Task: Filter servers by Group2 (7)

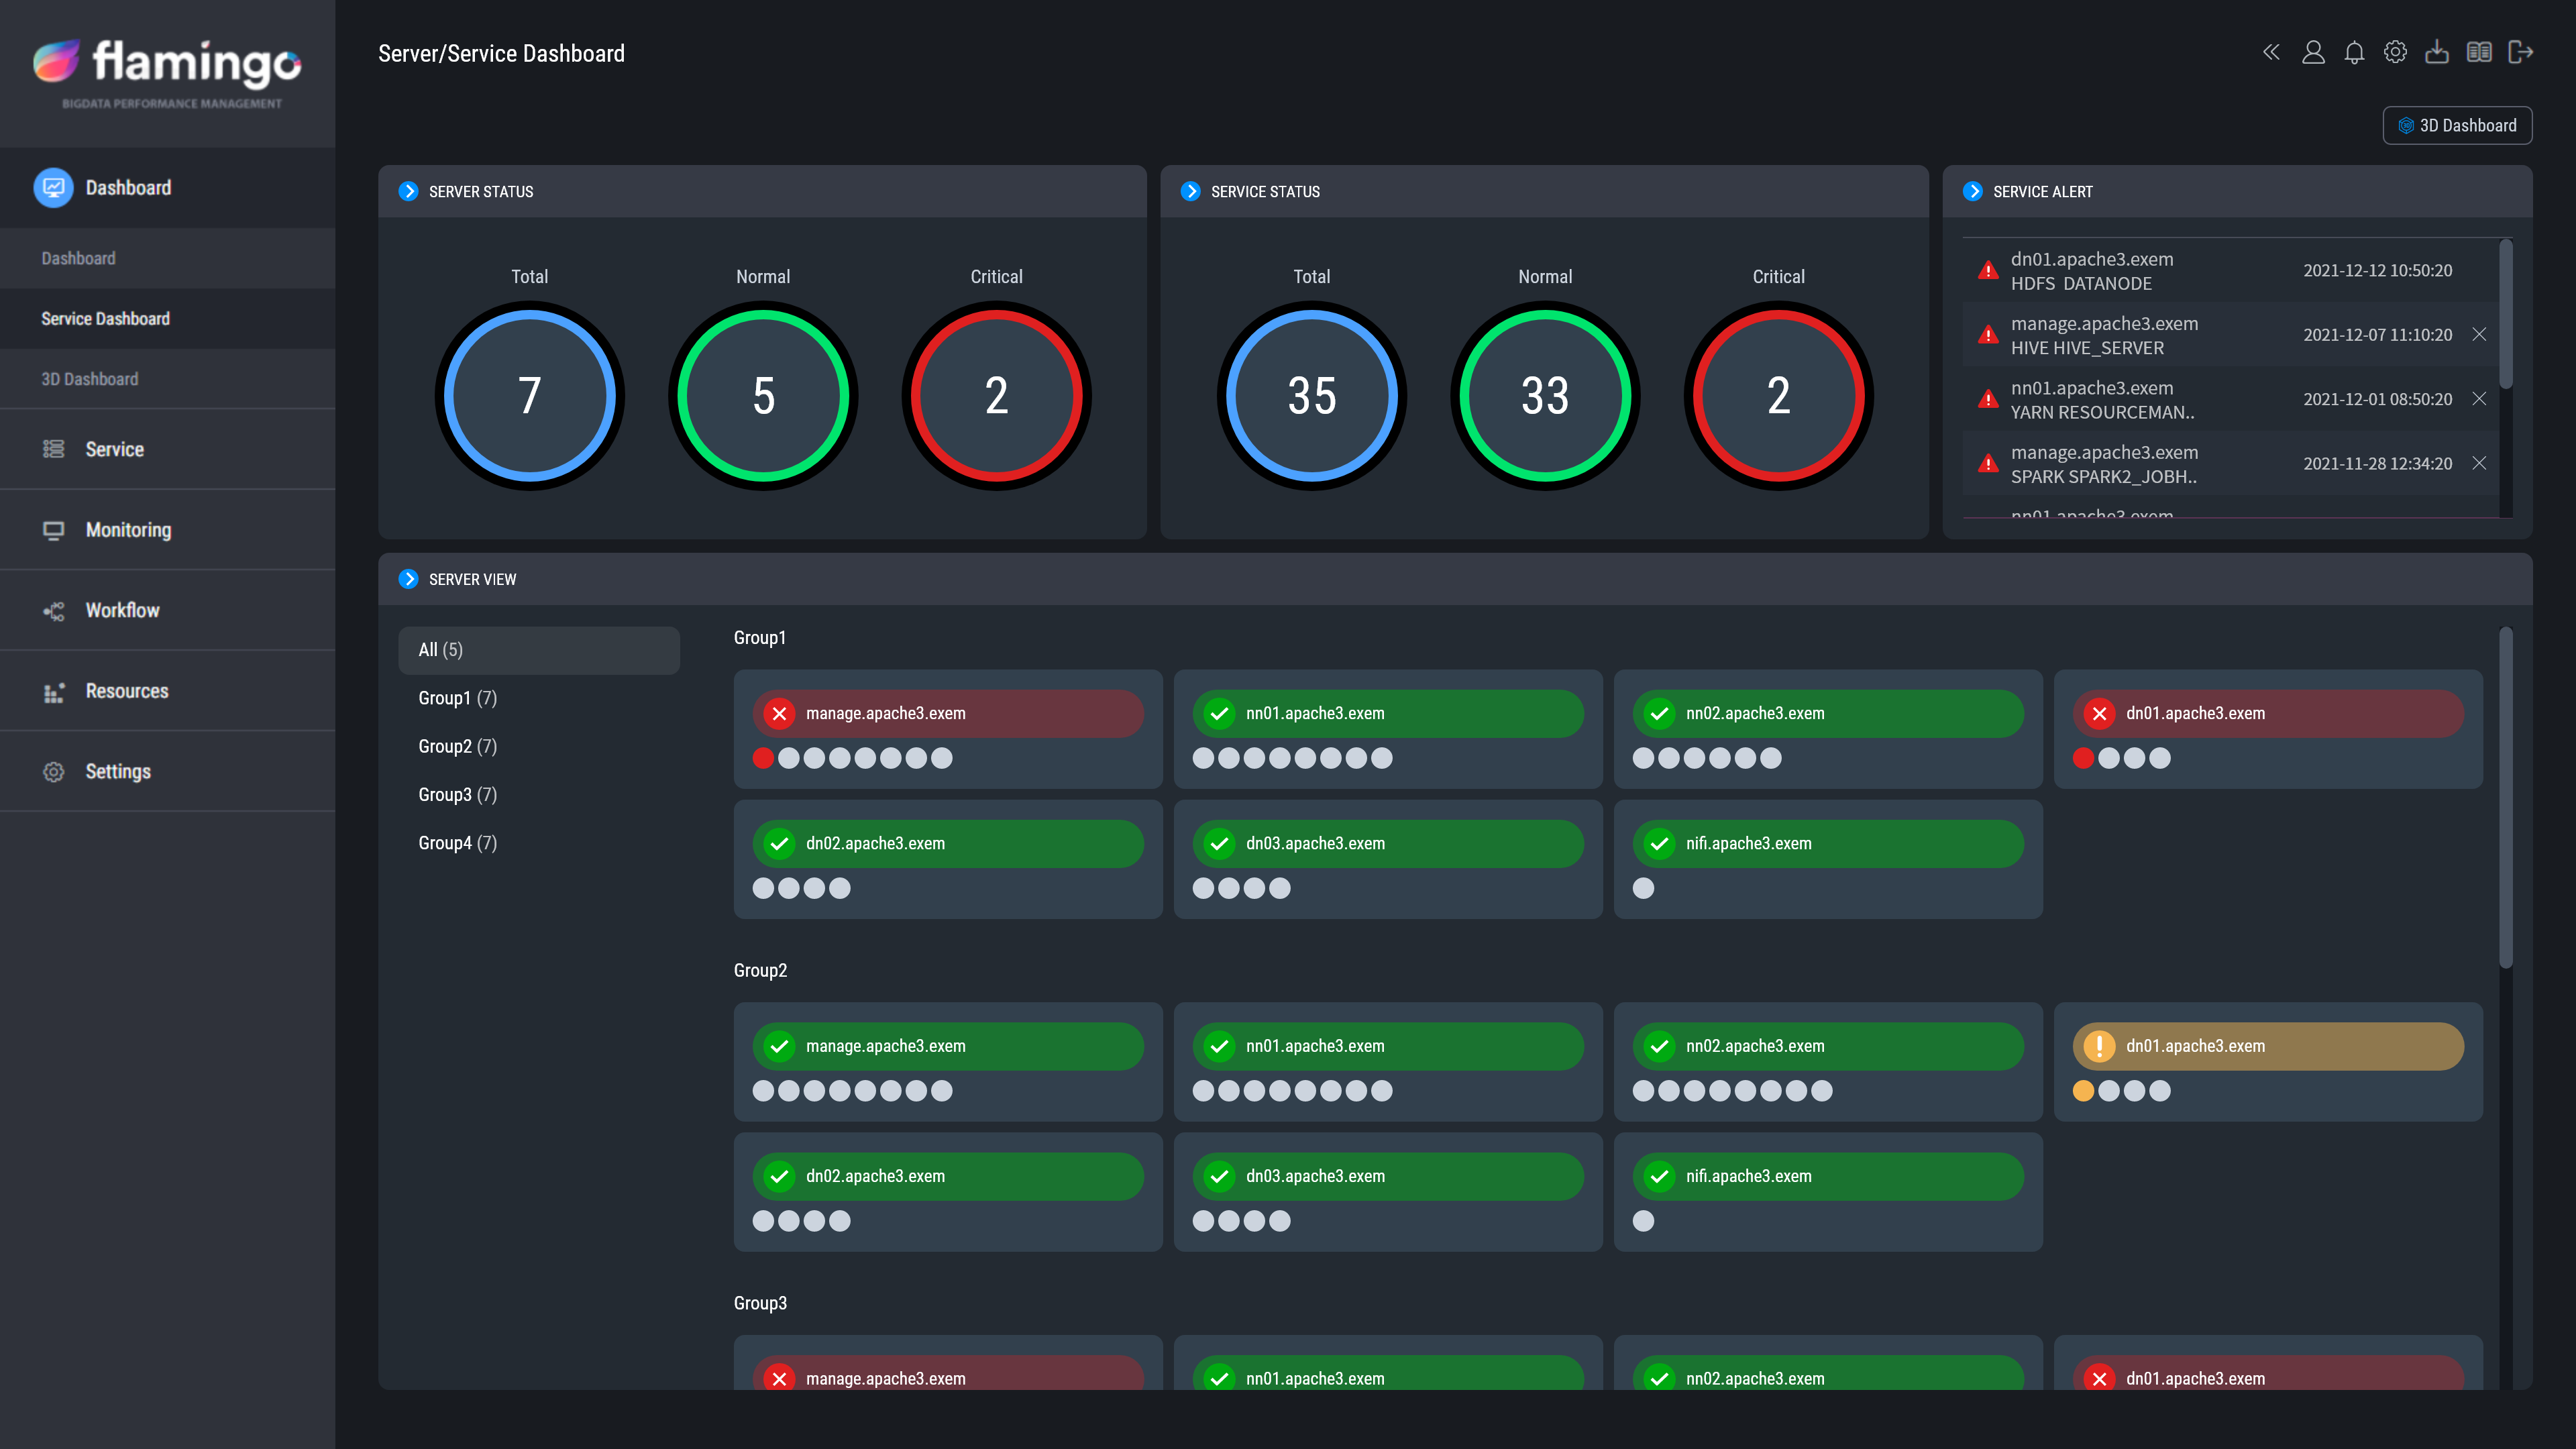Action: 457,746
